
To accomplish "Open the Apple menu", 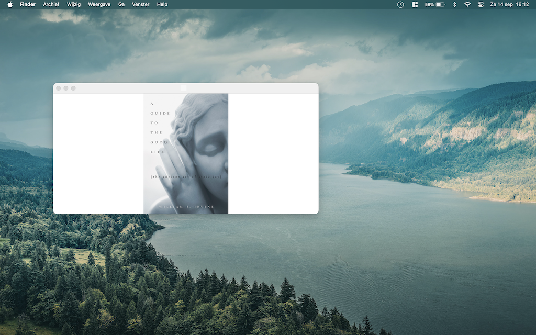I will pyautogui.click(x=10, y=4).
